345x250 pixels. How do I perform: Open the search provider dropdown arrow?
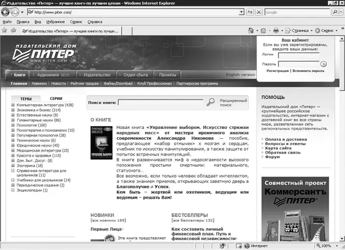click(341, 12)
